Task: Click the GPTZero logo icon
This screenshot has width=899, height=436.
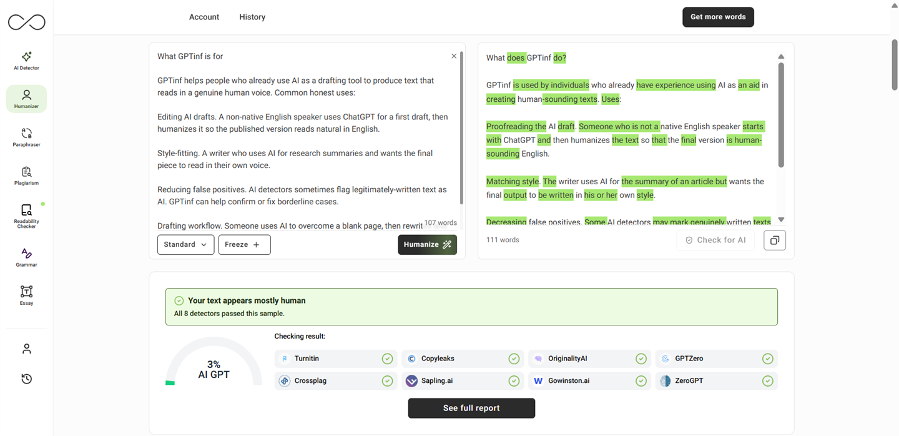Action: point(665,359)
